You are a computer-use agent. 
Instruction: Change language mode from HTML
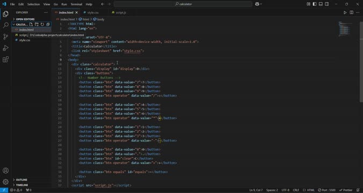point(309,190)
